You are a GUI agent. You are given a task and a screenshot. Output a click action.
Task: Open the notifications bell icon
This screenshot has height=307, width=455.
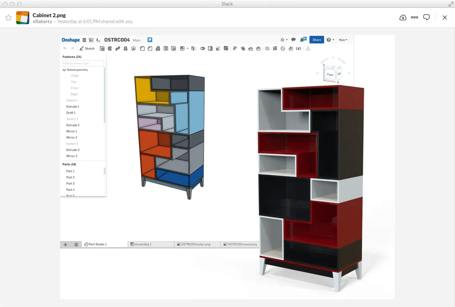(x=302, y=39)
